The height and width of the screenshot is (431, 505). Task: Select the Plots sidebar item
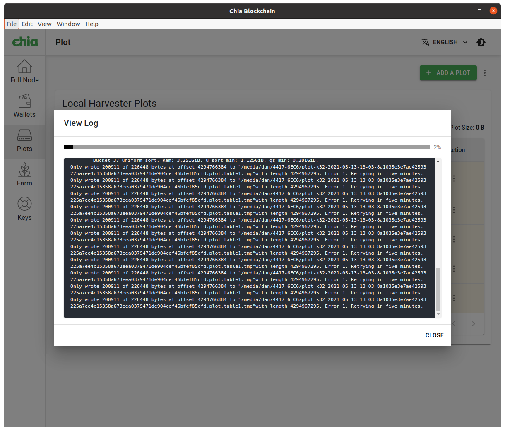click(x=24, y=140)
